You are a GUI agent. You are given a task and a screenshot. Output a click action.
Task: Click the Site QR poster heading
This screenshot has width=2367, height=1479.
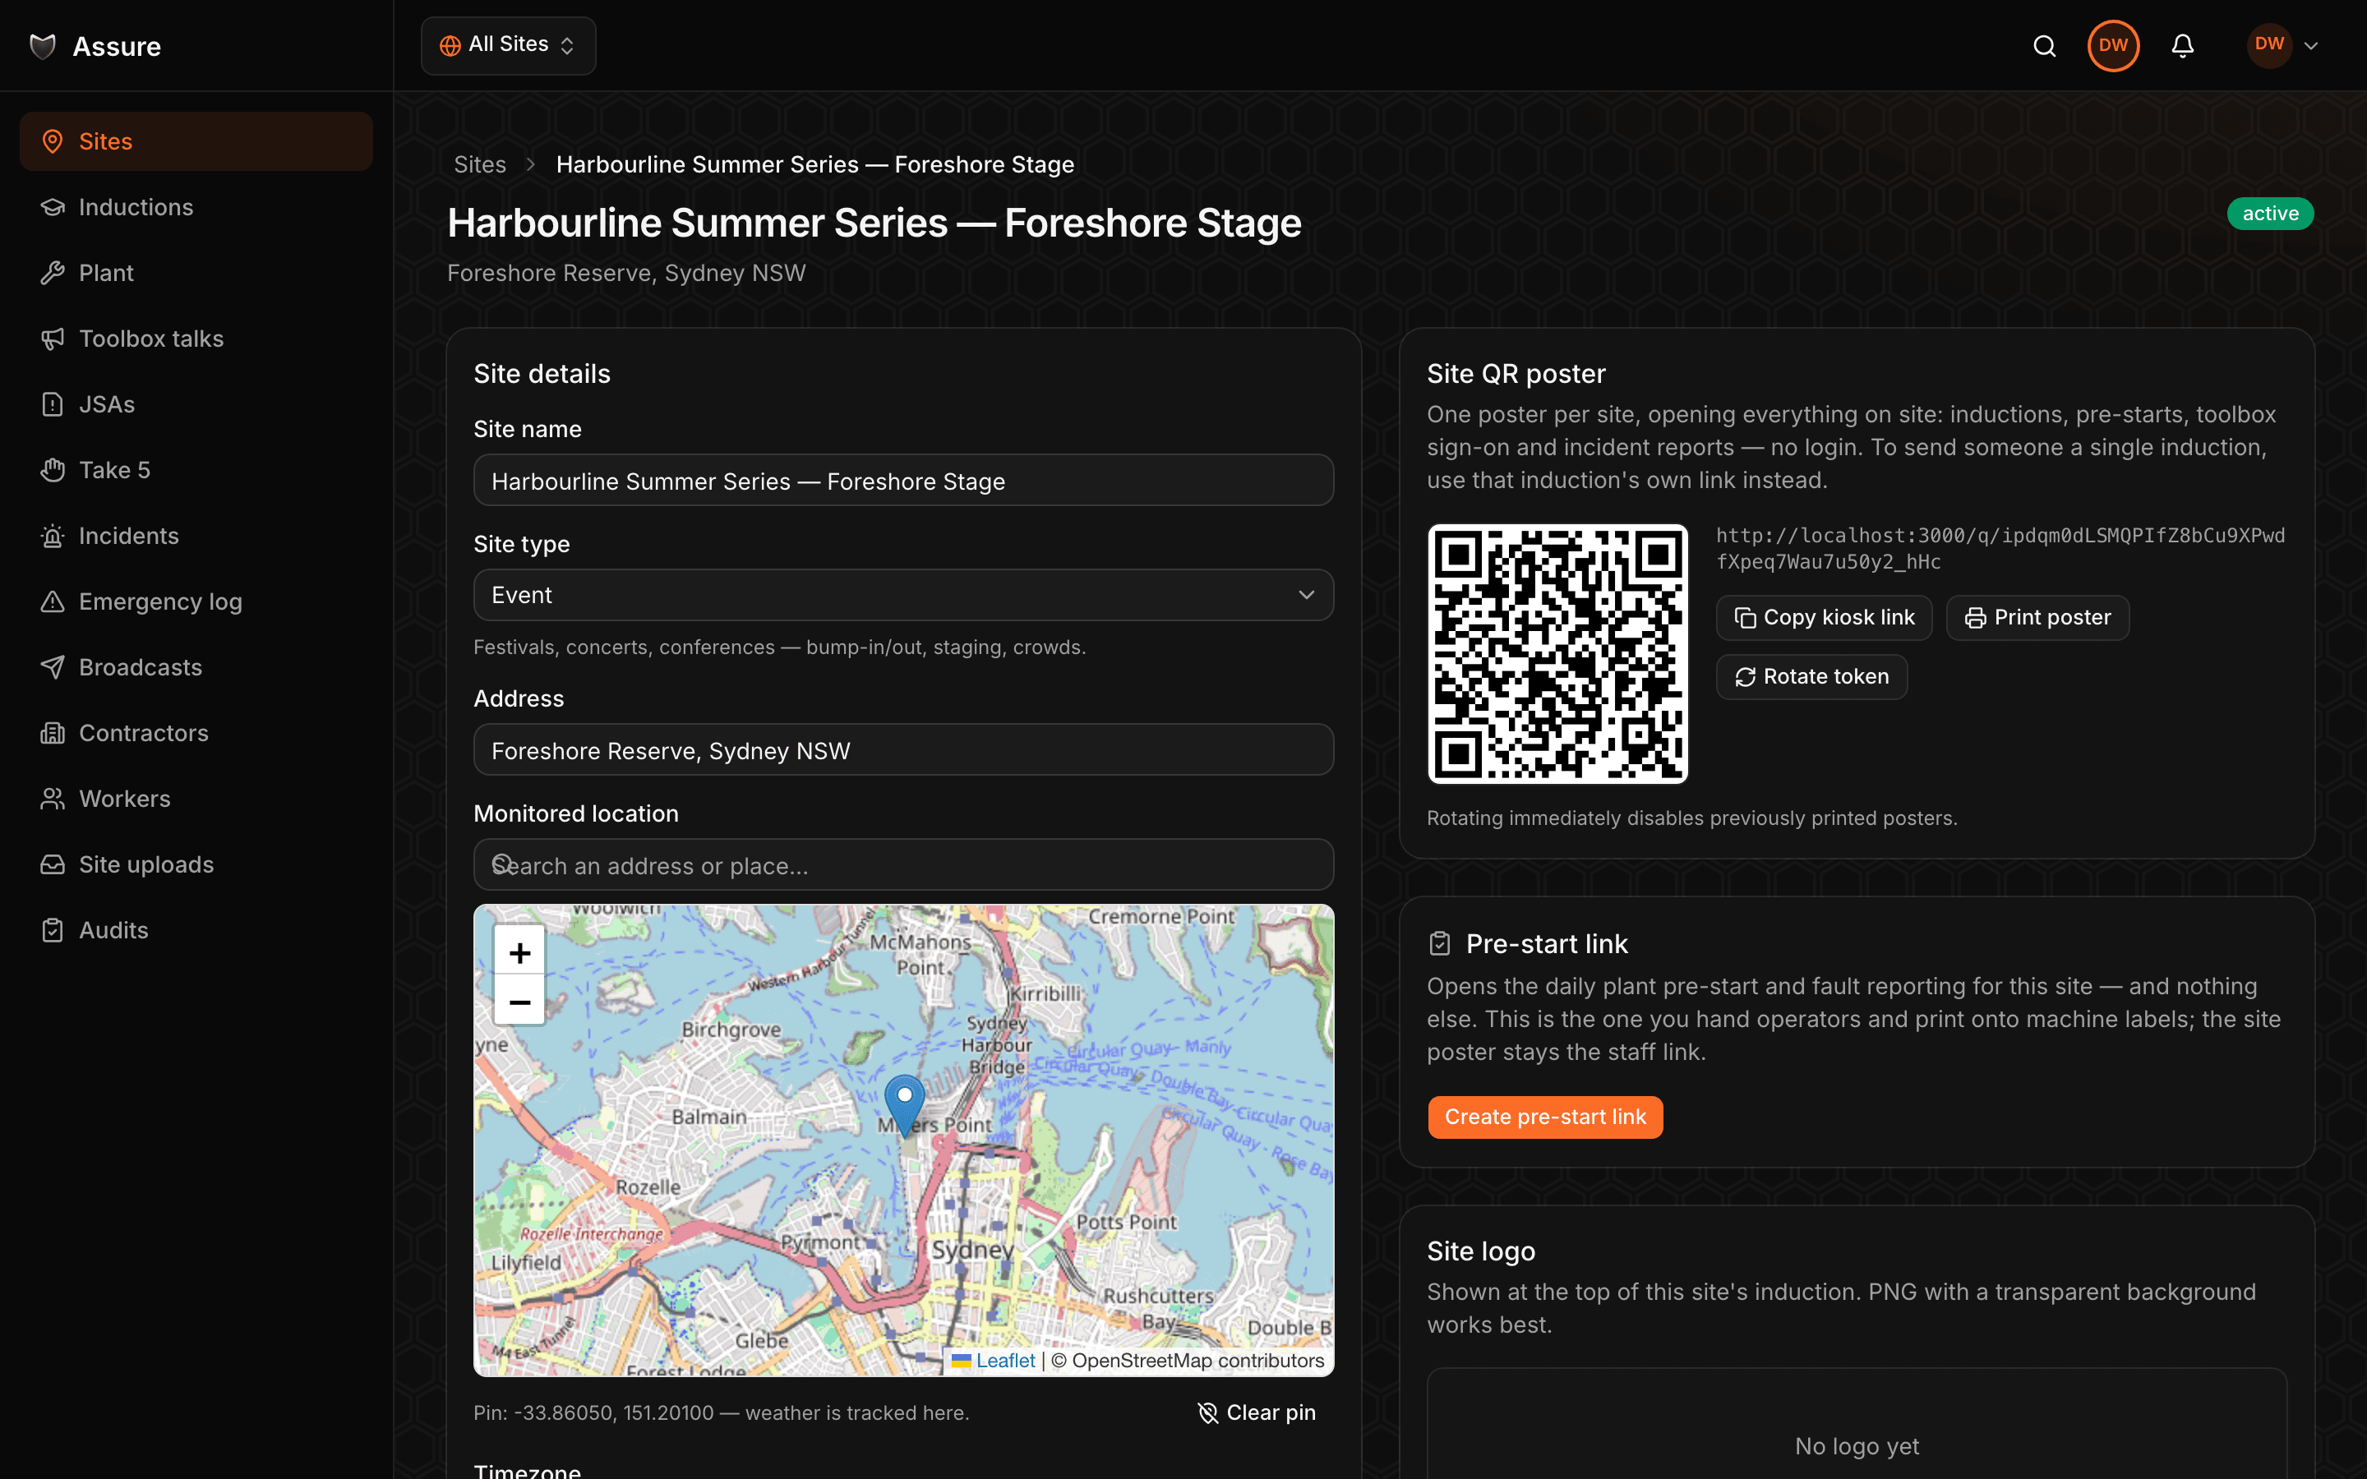click(x=1515, y=374)
